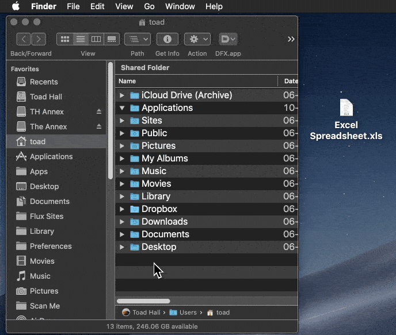Viewport: 396px width, 335px height.
Task: Open the DFX.app toolbar dropdown
Action: (x=228, y=39)
